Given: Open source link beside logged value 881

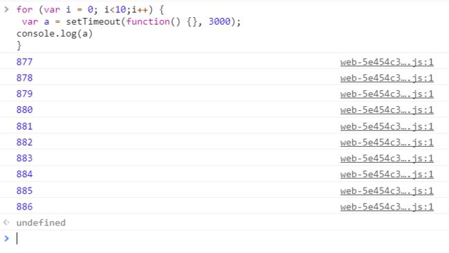Looking at the screenshot, I should tap(387, 126).
